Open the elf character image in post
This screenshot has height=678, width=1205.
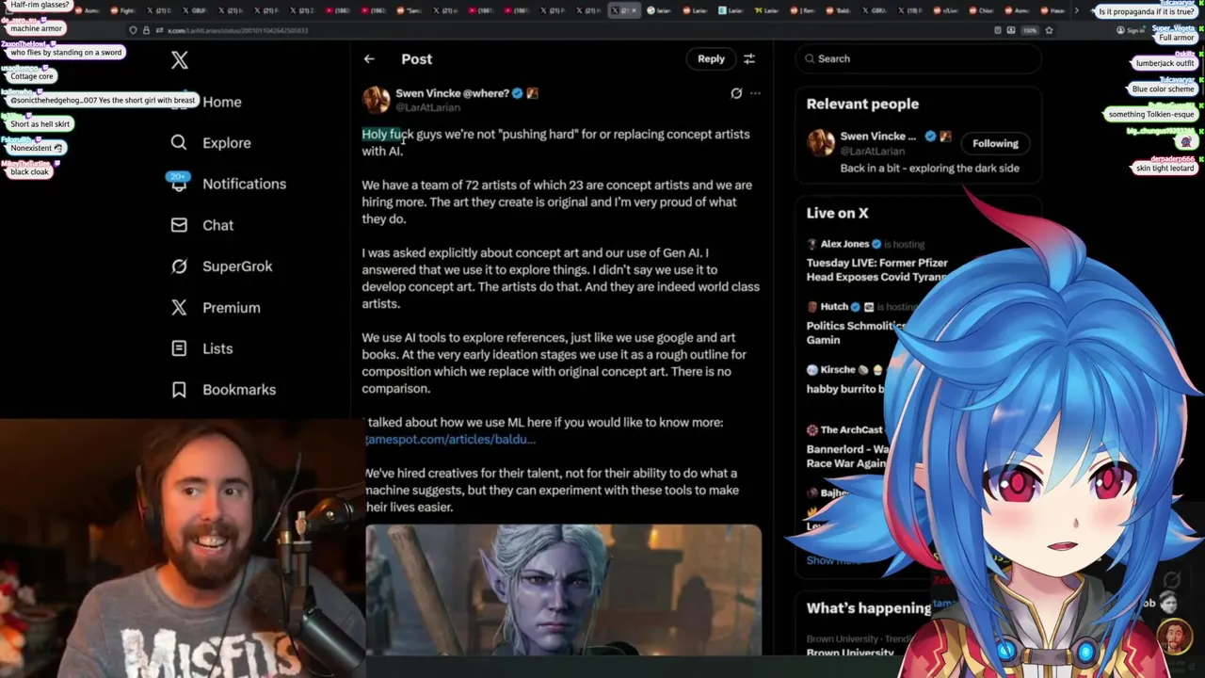[563, 589]
